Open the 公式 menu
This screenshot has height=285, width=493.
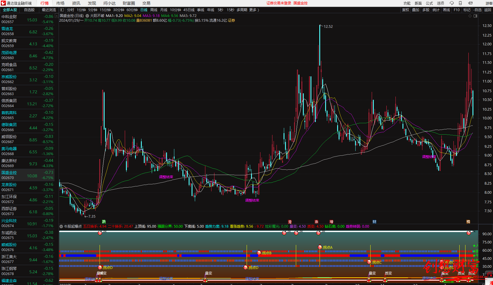click(x=429, y=3)
